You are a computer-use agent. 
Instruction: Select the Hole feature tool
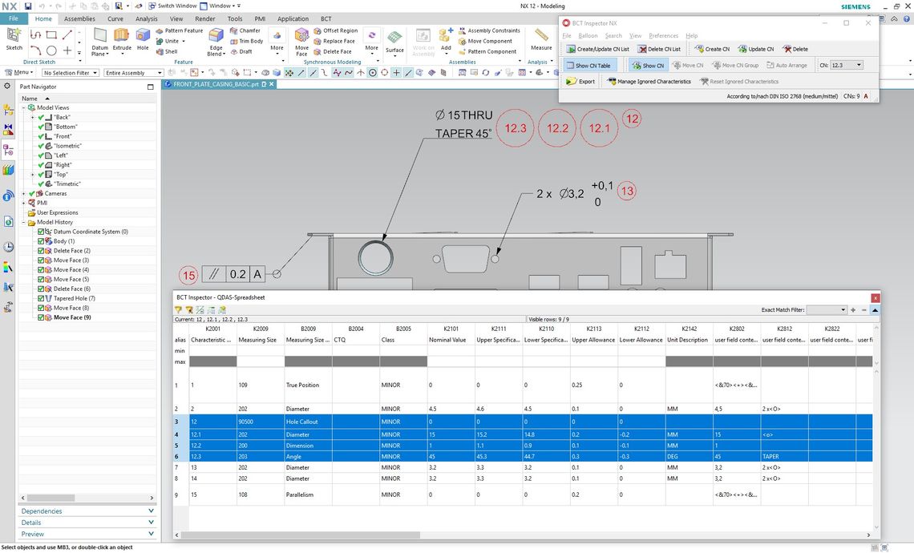[x=143, y=39]
